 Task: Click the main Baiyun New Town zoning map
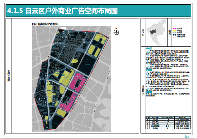(x=71, y=79)
